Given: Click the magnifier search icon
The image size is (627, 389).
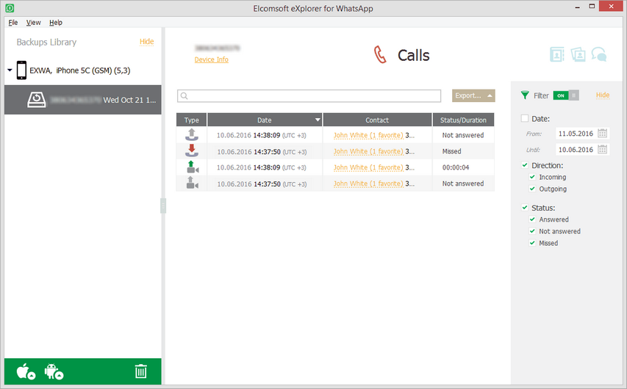Looking at the screenshot, I should tap(184, 96).
